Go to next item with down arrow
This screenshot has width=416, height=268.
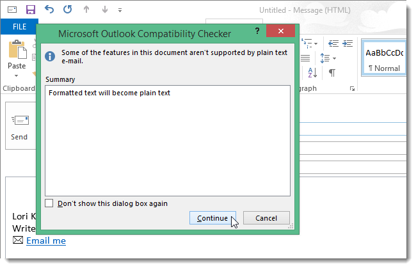(x=105, y=10)
